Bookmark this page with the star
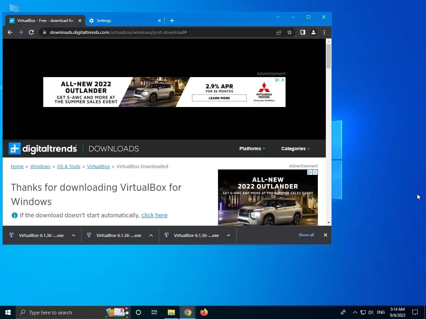This screenshot has height=319, width=426. point(290,32)
